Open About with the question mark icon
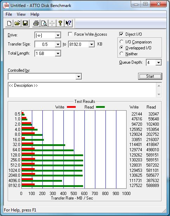Image resolution: width=170 pixels, height=216 pixels. tap(60, 23)
